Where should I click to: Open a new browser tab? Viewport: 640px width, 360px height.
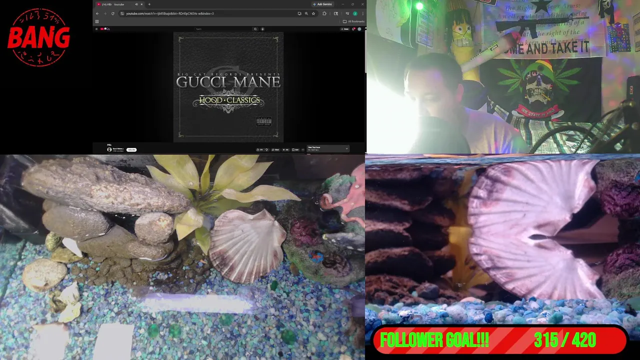(x=149, y=4)
